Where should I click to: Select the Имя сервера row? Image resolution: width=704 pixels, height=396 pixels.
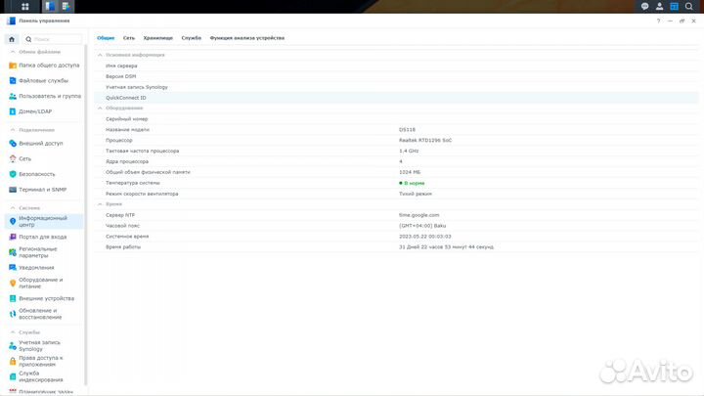pos(396,66)
